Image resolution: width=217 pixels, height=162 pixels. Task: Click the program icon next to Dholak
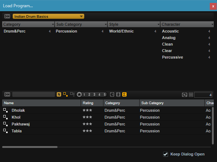click(5, 110)
